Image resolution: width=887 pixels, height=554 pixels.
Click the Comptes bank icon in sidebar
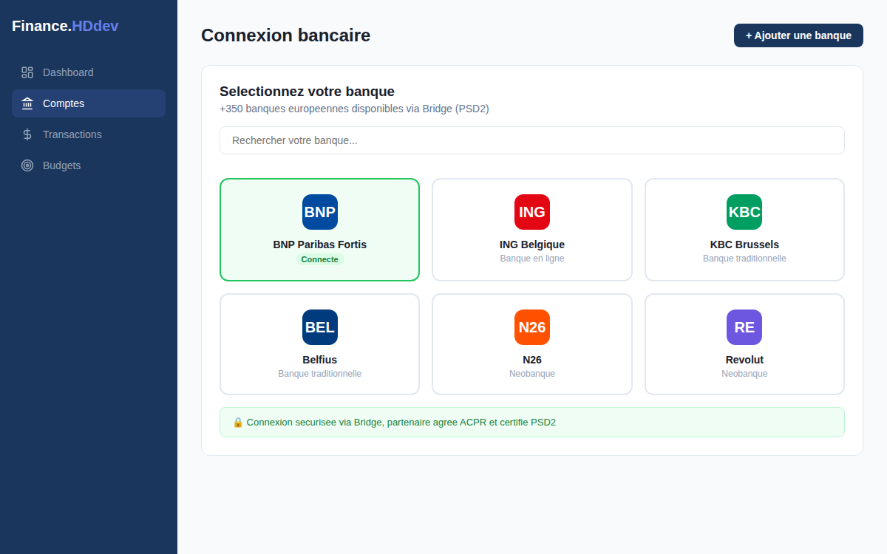(27, 103)
